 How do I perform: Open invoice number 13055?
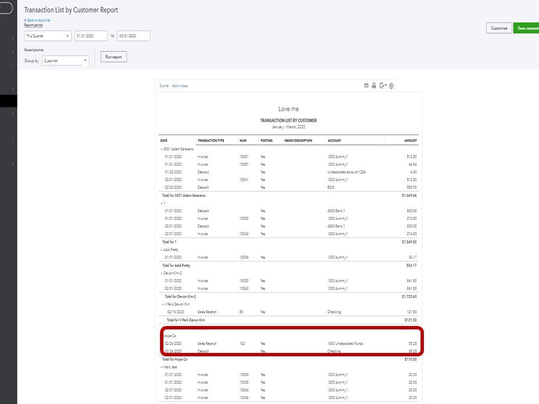click(244, 382)
